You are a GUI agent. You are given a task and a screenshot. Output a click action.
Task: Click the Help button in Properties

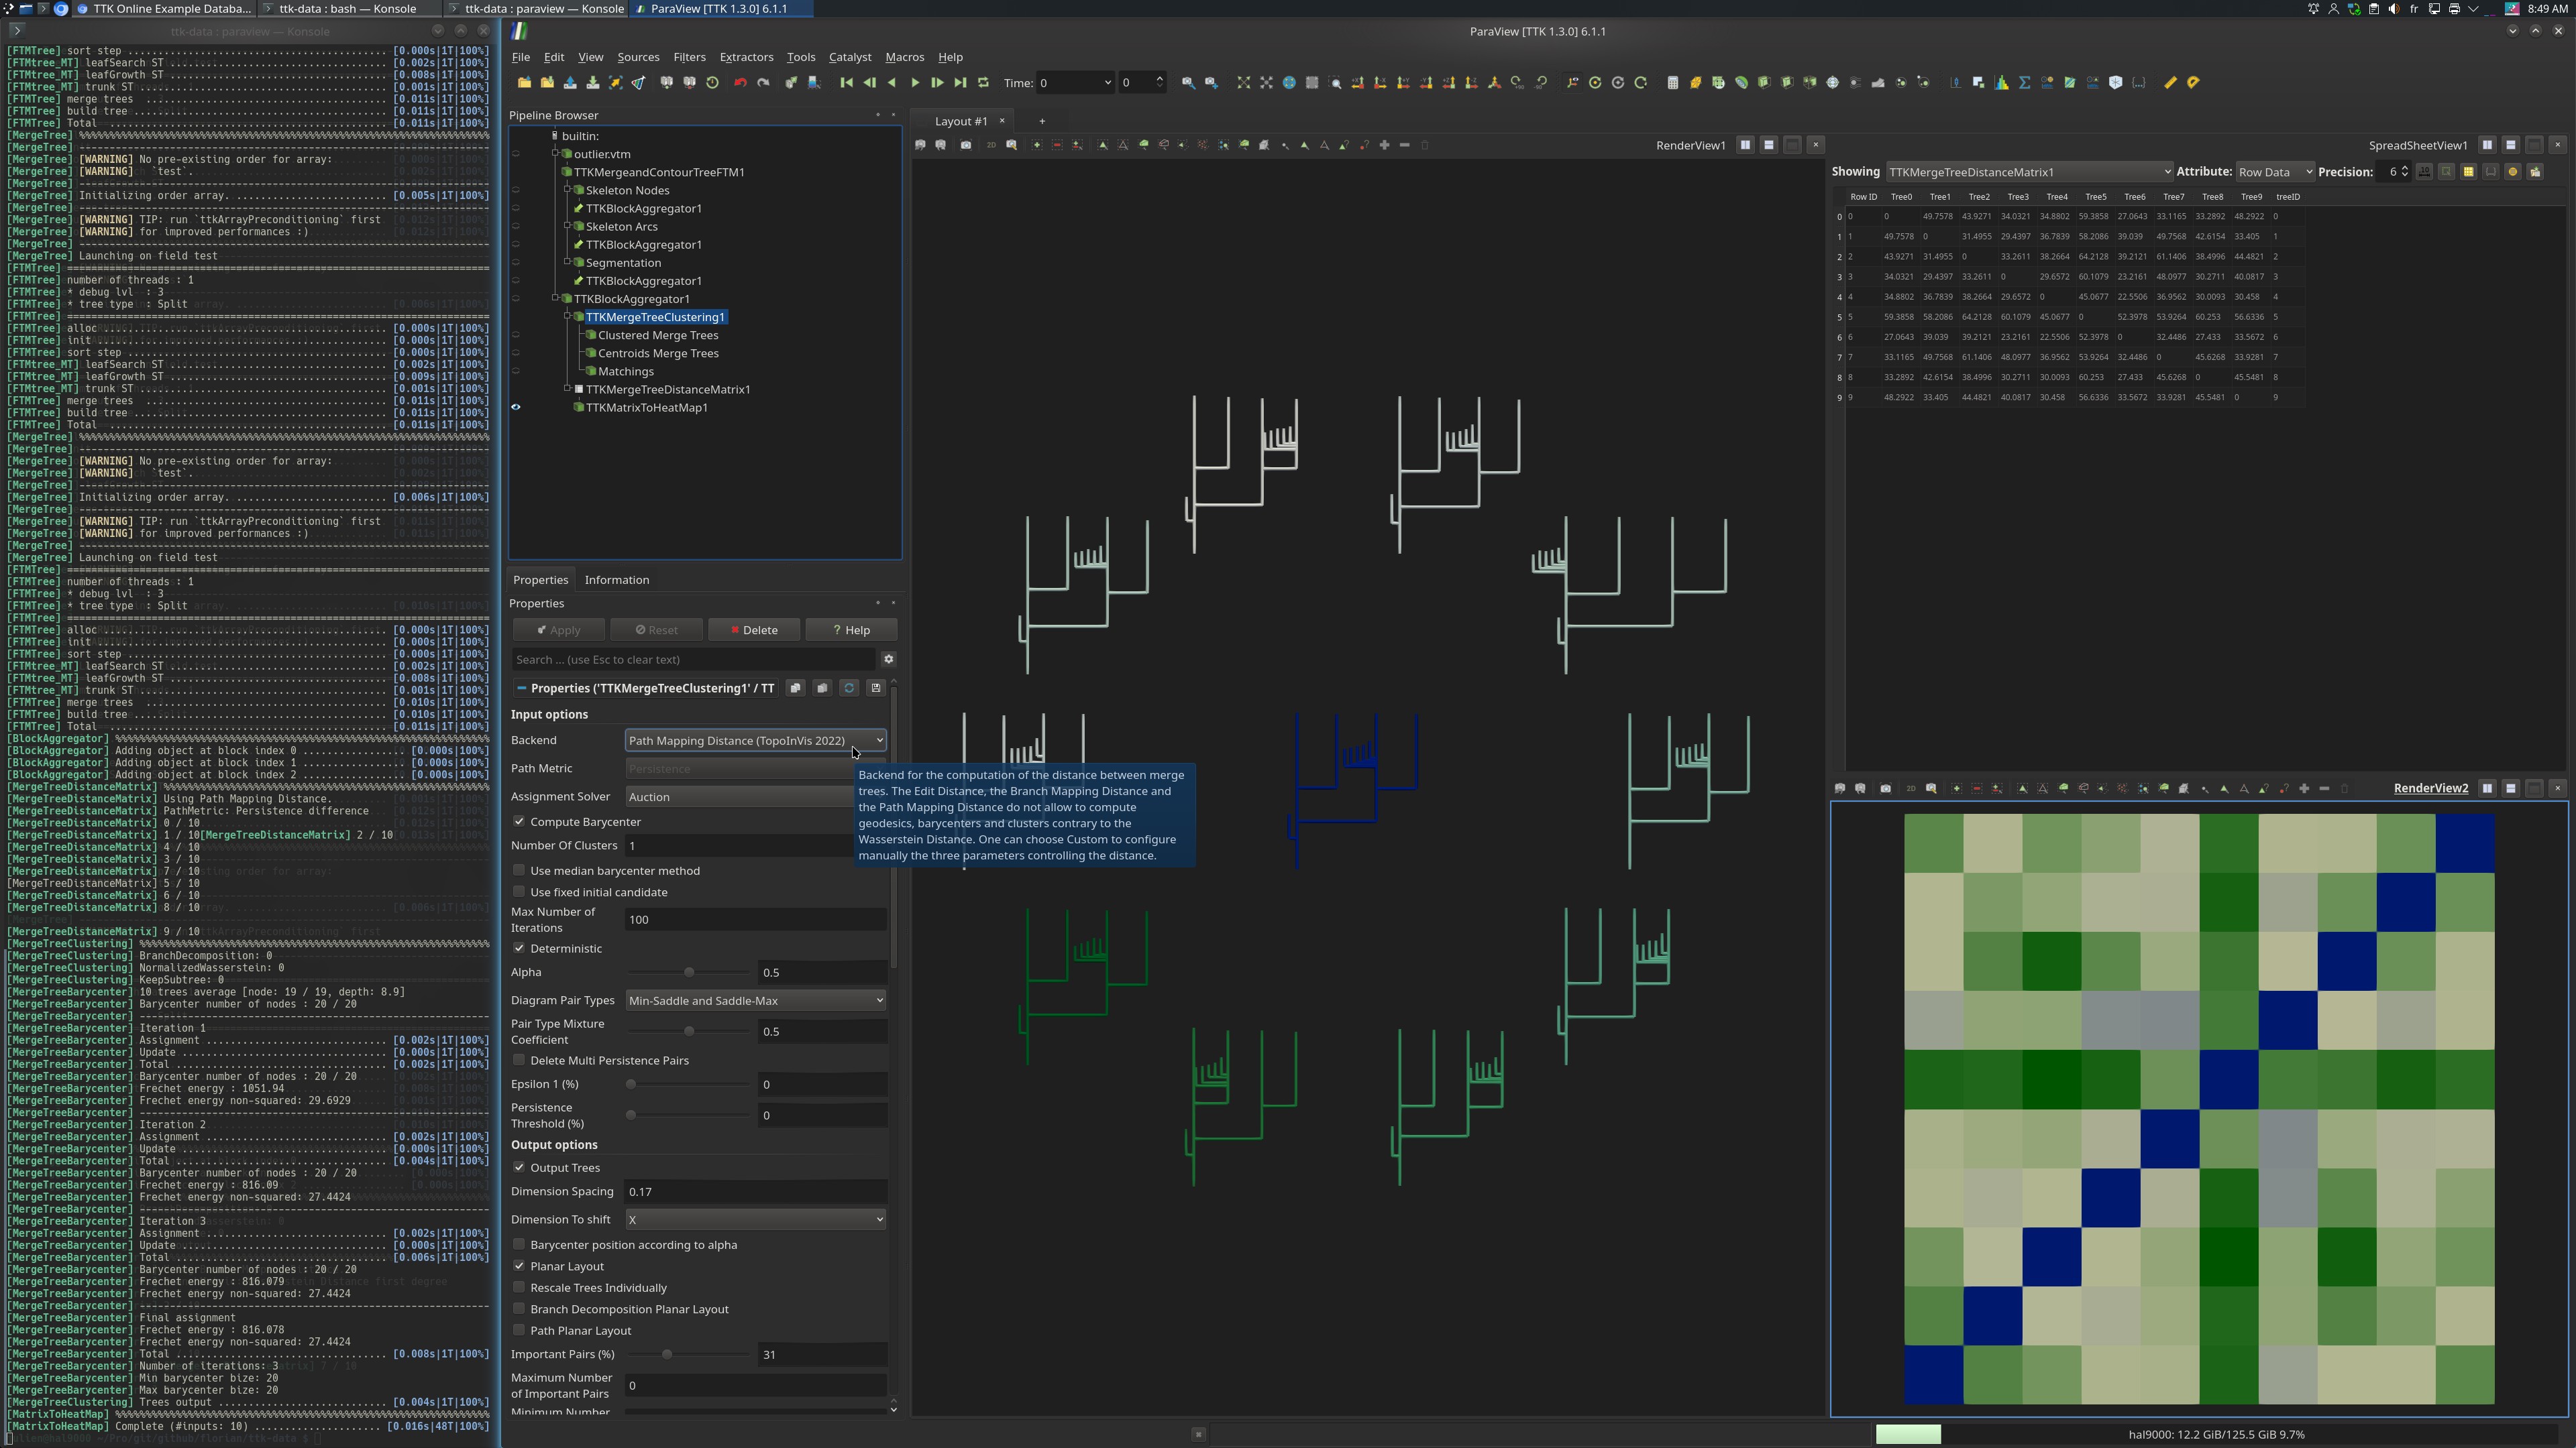(851, 629)
